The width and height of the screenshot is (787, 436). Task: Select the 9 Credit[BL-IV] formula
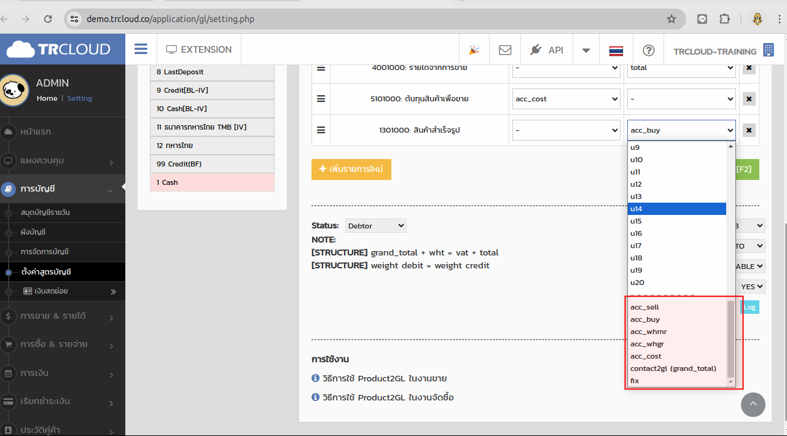pyautogui.click(x=212, y=90)
